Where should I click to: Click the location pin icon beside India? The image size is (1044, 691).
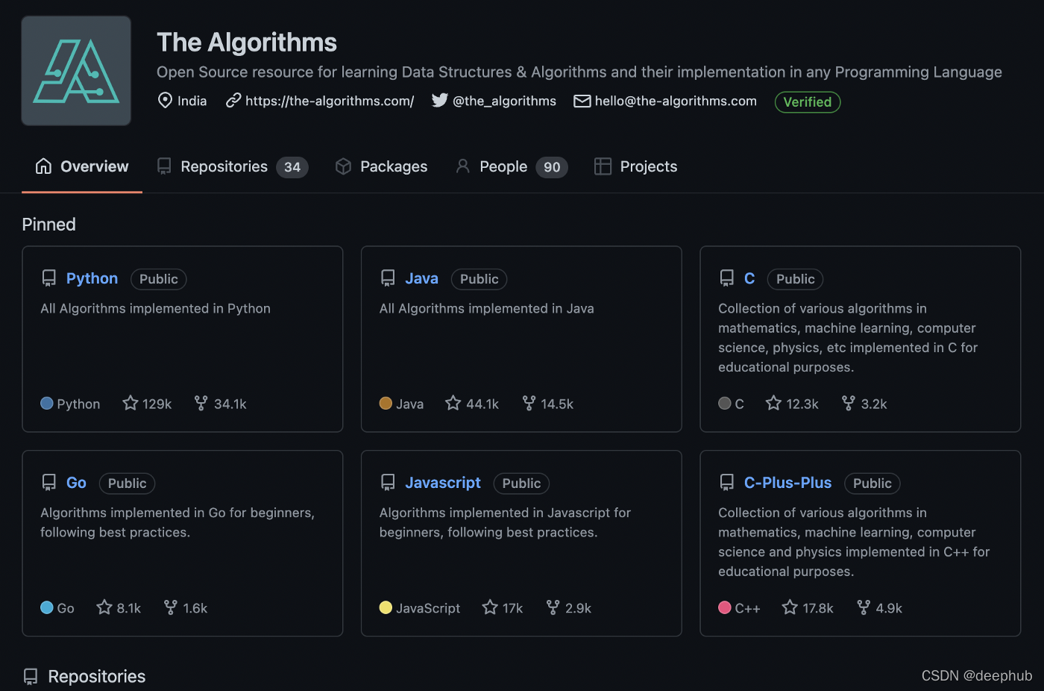165,101
